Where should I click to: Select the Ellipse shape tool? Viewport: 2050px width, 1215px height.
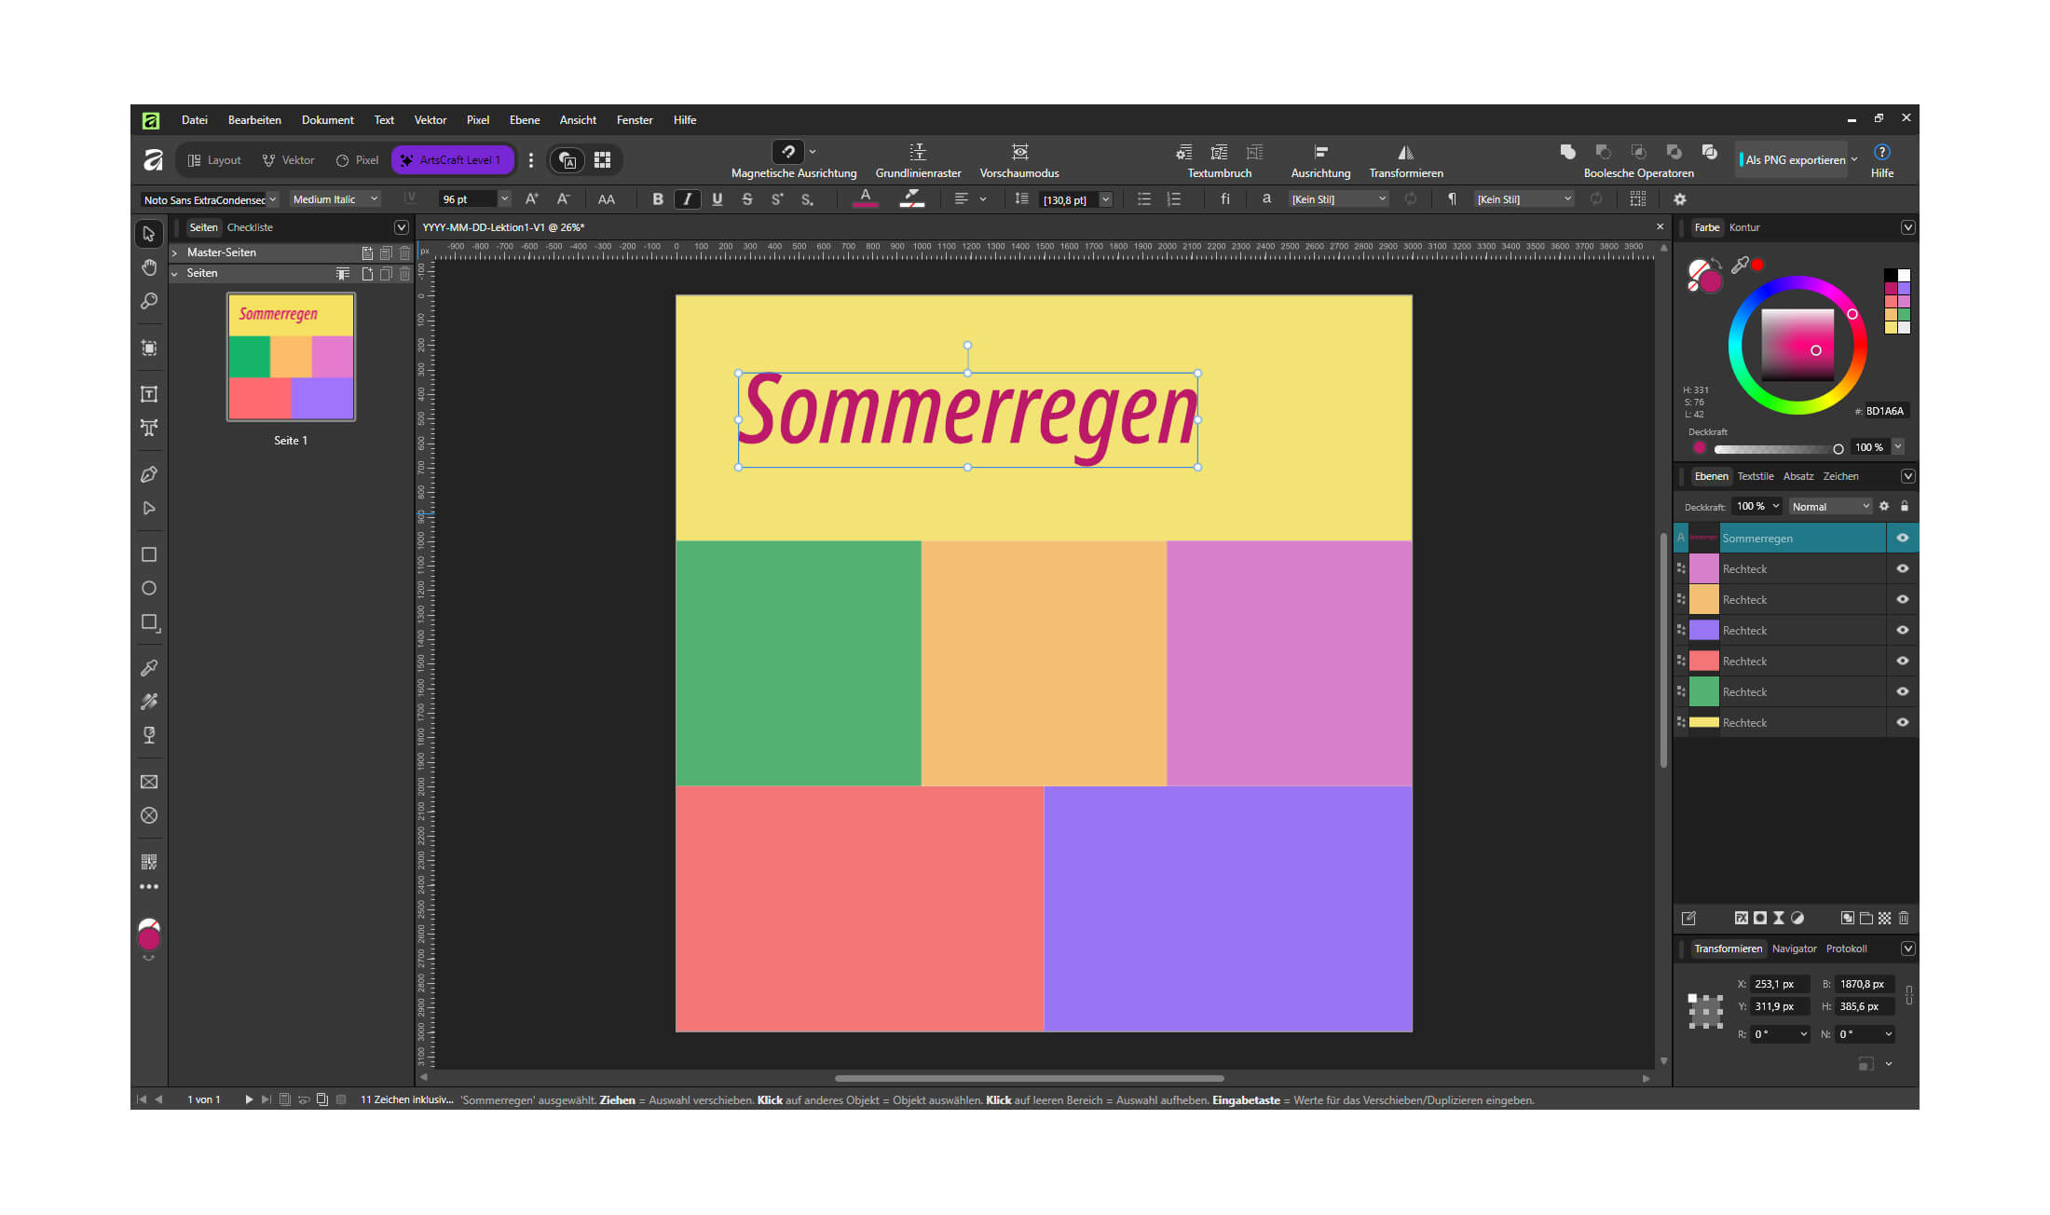(149, 588)
